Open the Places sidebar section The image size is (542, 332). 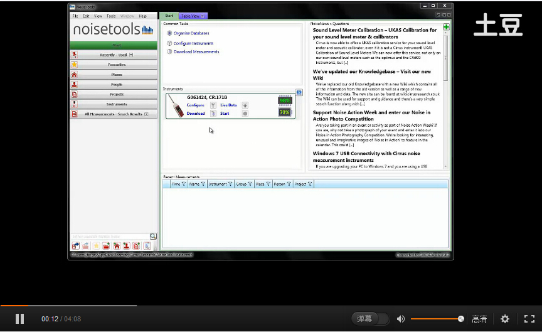pos(114,75)
